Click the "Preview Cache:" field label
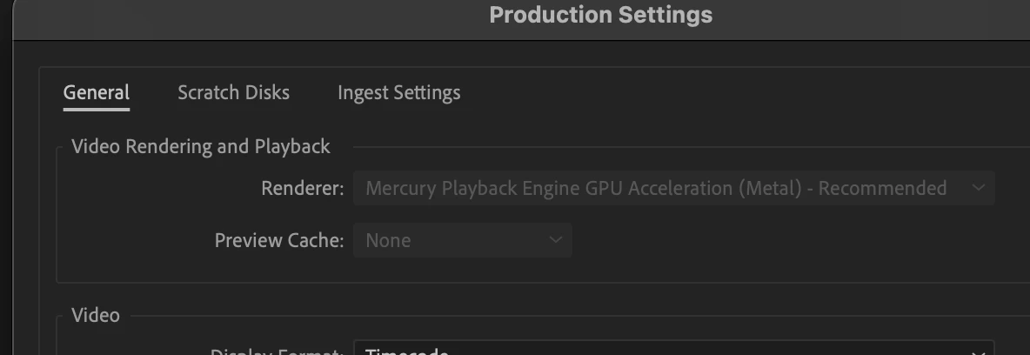This screenshot has width=1030, height=355. coord(279,240)
